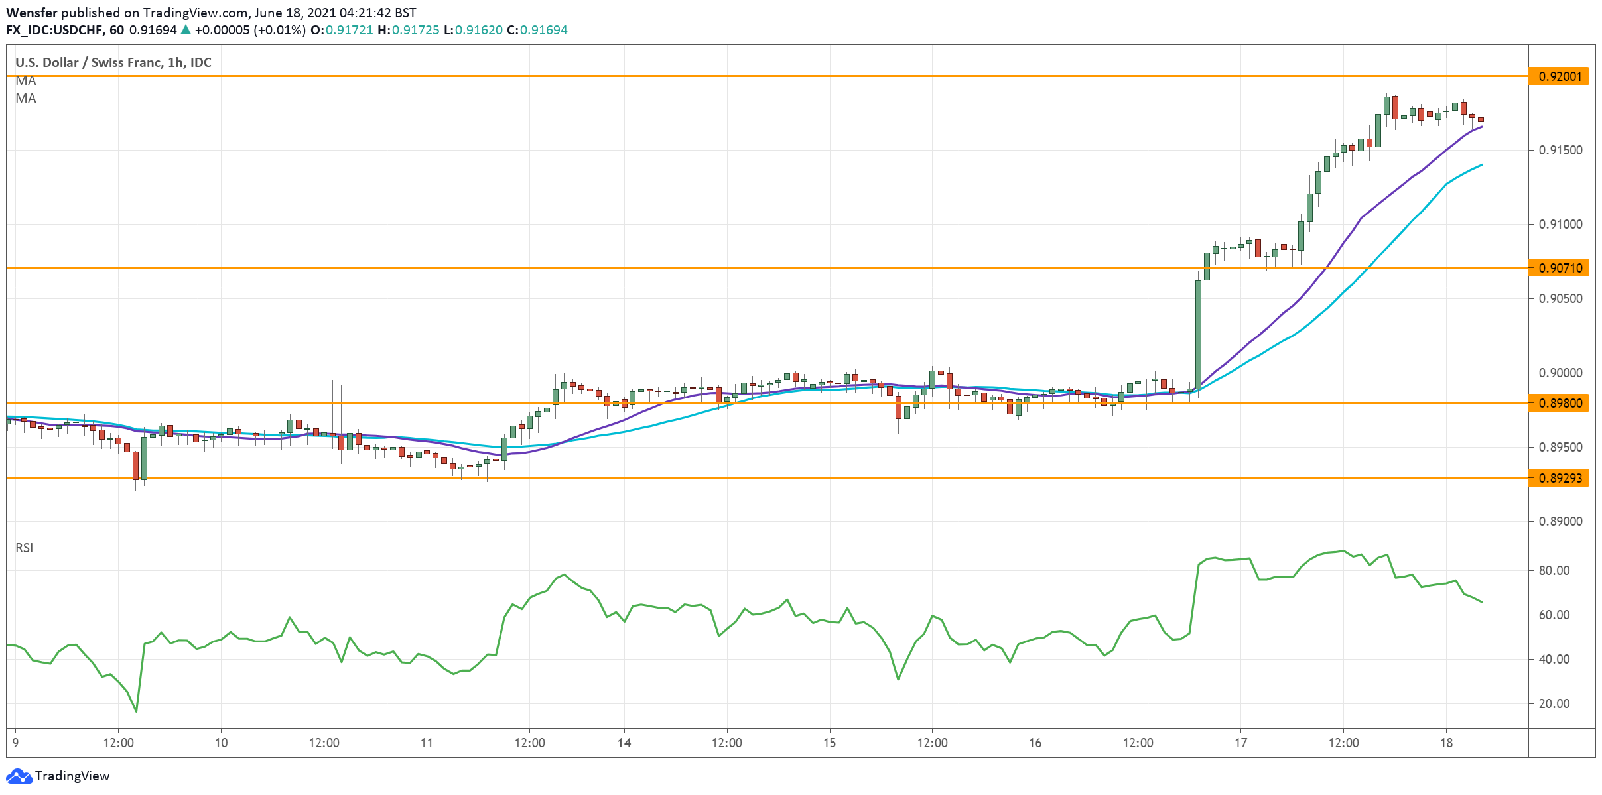Screen dimensions: 1602x795
Task: Click the green up-arrow change indicator
Action: point(186,30)
